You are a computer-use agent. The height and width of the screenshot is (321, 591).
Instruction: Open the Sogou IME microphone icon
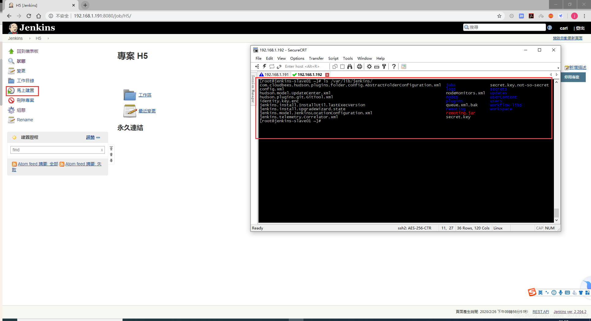point(561,293)
